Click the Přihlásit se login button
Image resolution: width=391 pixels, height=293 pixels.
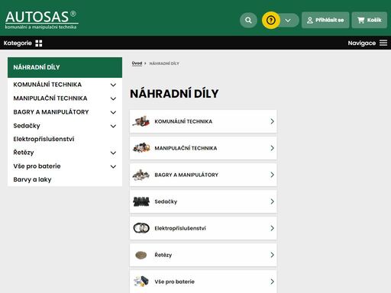coord(325,20)
